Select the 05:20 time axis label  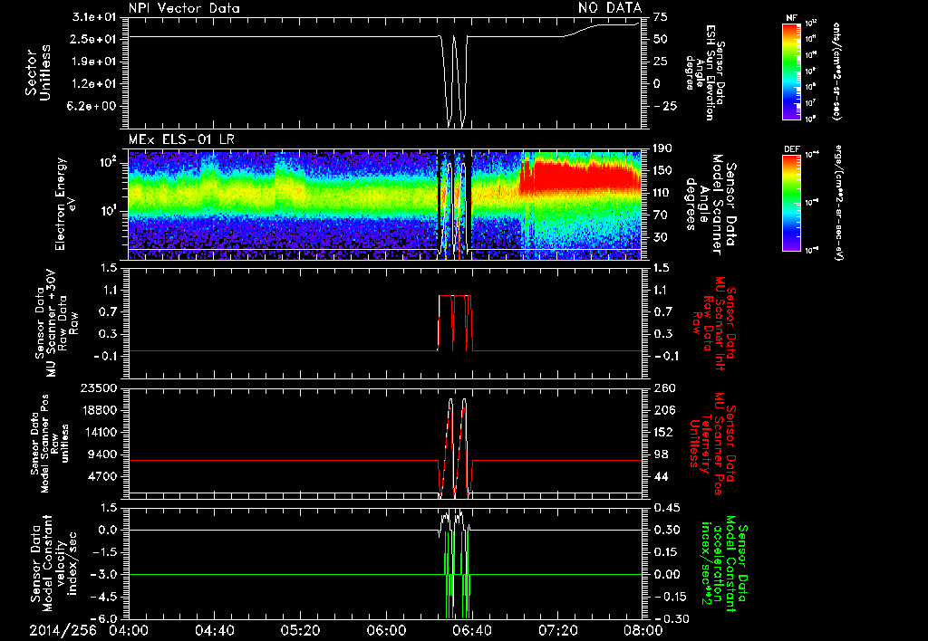300,630
